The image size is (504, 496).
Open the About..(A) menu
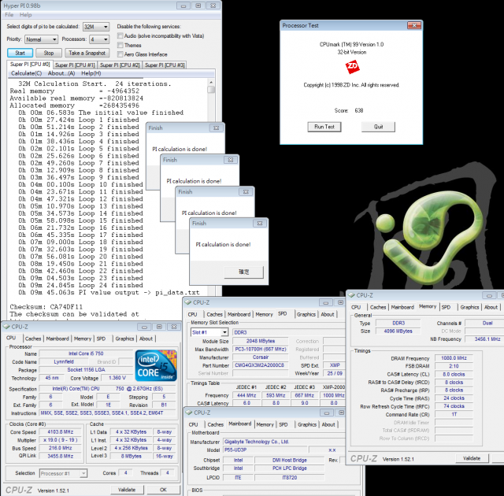[x=61, y=73]
